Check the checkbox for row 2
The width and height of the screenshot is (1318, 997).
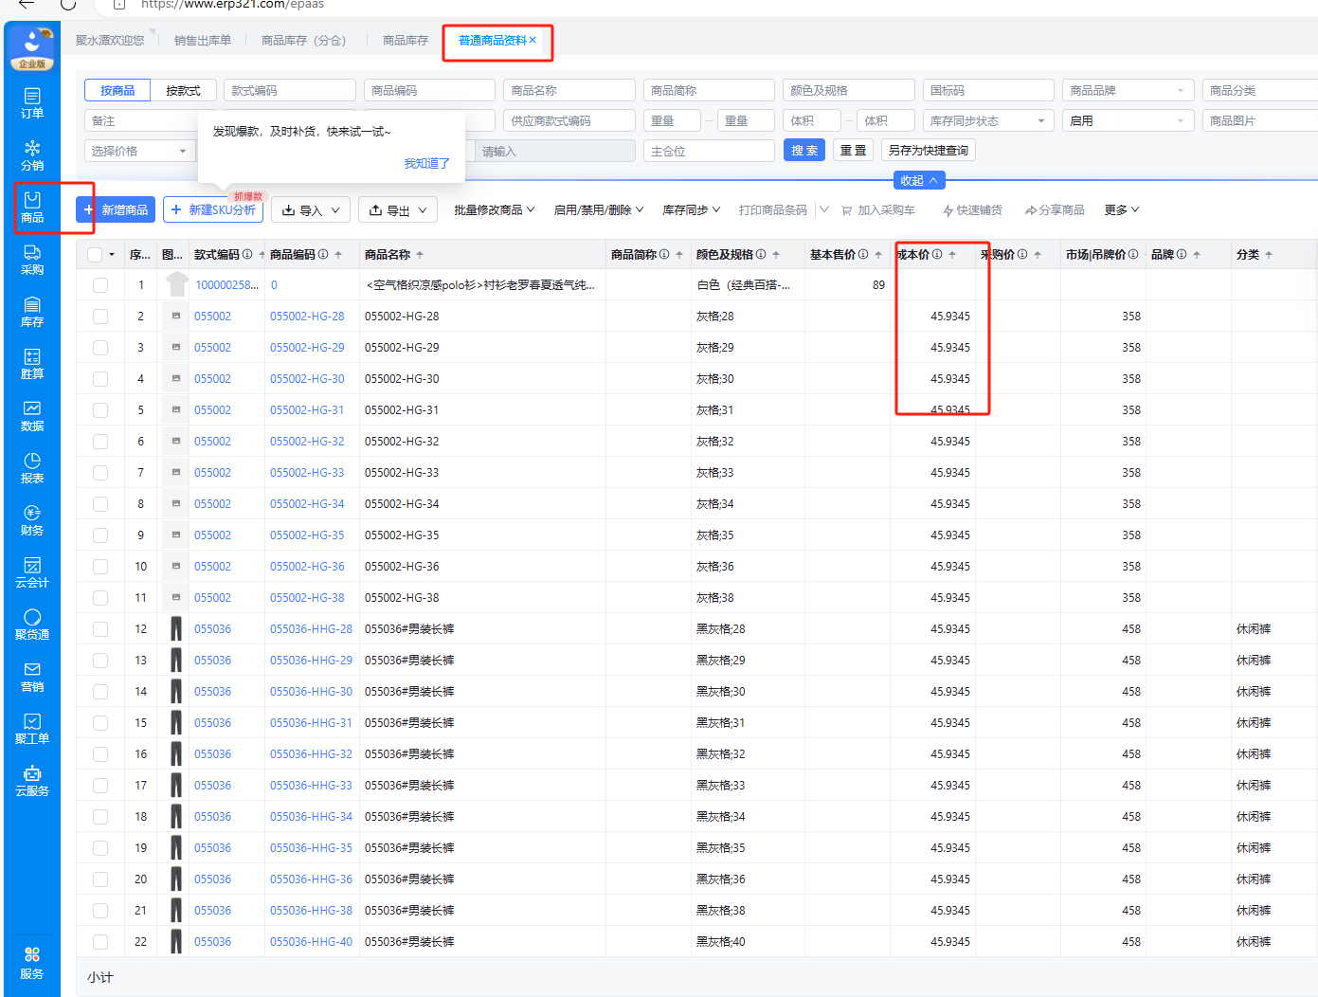point(100,317)
